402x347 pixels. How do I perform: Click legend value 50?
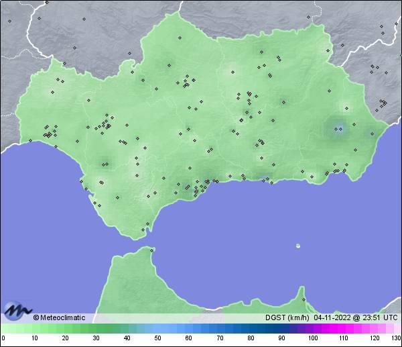click(x=157, y=338)
